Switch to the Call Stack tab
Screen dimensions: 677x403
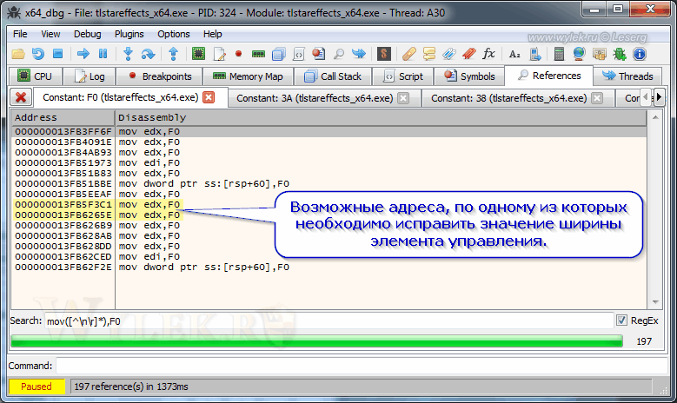click(x=333, y=76)
